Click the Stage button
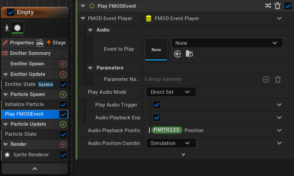Viewport: 294px width, 176px height. (x=56, y=43)
